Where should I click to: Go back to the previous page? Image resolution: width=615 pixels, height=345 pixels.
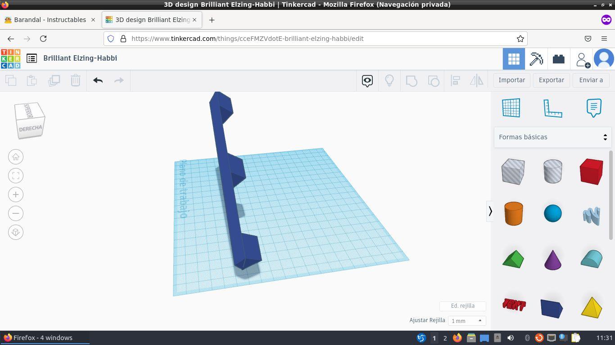coord(11,39)
